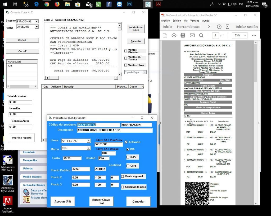This screenshot has height=216, width=271.
Task: Enable the Cero checkbox
Action: pyautogui.click(x=128, y=166)
